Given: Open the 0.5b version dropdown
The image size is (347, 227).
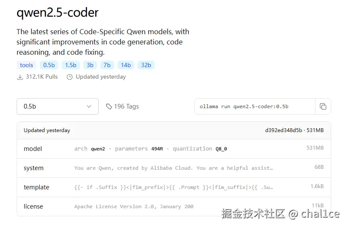Looking at the screenshot, I should pos(57,106).
